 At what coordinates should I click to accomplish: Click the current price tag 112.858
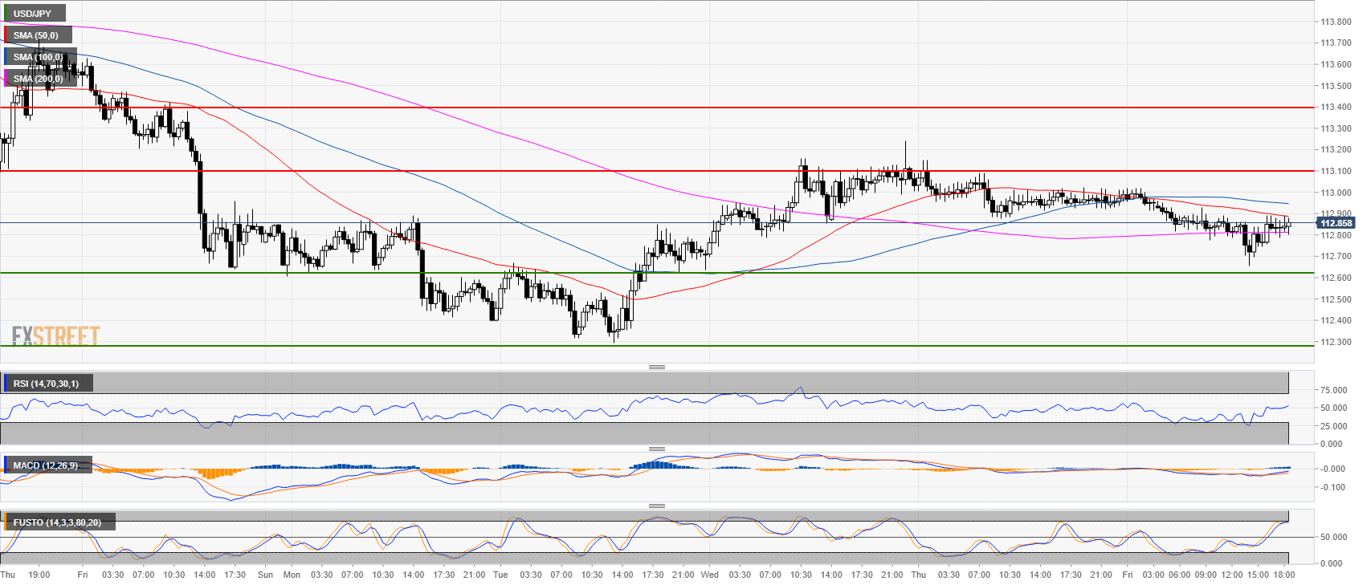1336,223
